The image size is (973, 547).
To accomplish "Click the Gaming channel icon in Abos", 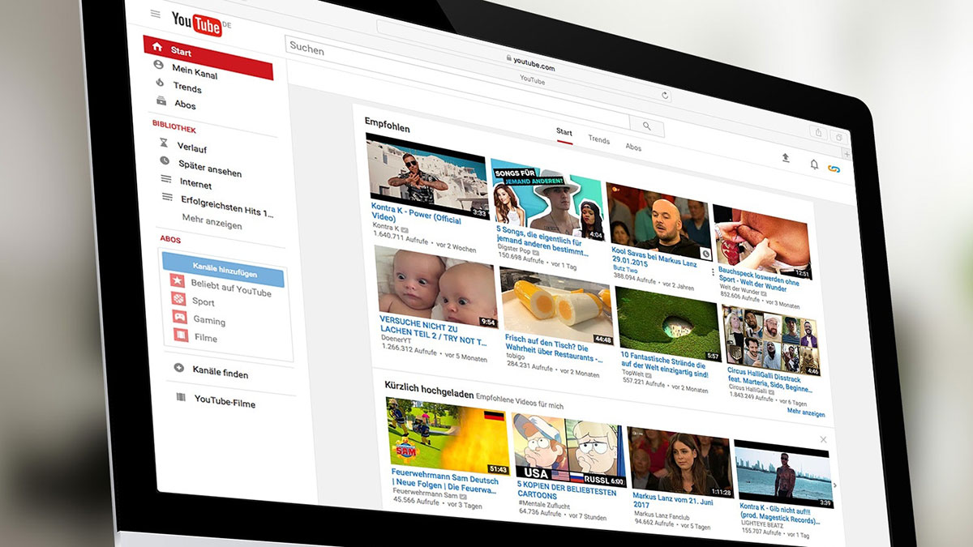I will click(x=178, y=318).
